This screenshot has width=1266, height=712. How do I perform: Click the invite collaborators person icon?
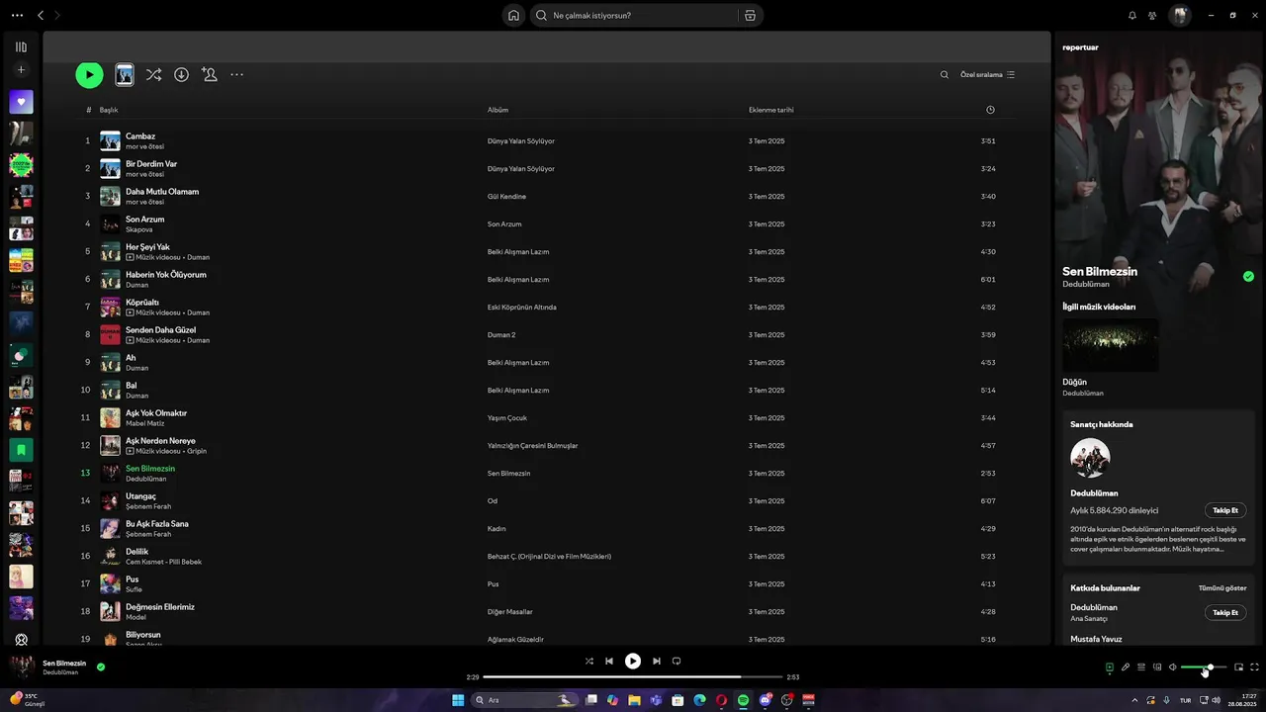[x=209, y=74]
